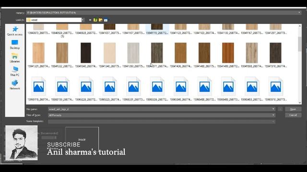This screenshot has width=307, height=172.
Task: Select tan wood texture 15941332_268772
Action: click(x=62, y=53)
